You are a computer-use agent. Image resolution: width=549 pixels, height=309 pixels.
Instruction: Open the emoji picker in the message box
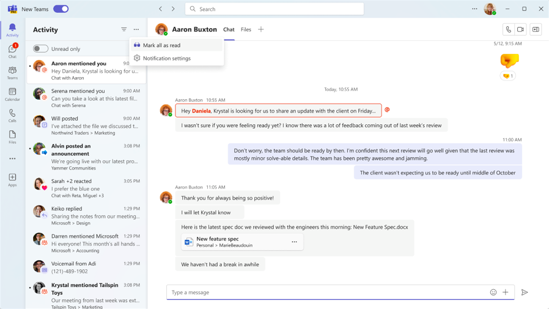493,292
